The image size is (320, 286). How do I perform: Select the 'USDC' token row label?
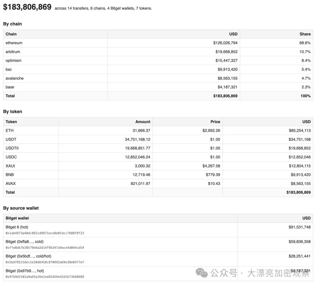11,157
